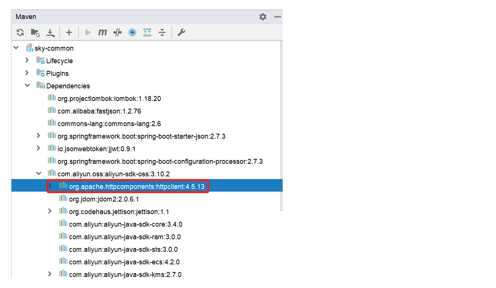Add a Maven project with plus icon

tap(69, 32)
